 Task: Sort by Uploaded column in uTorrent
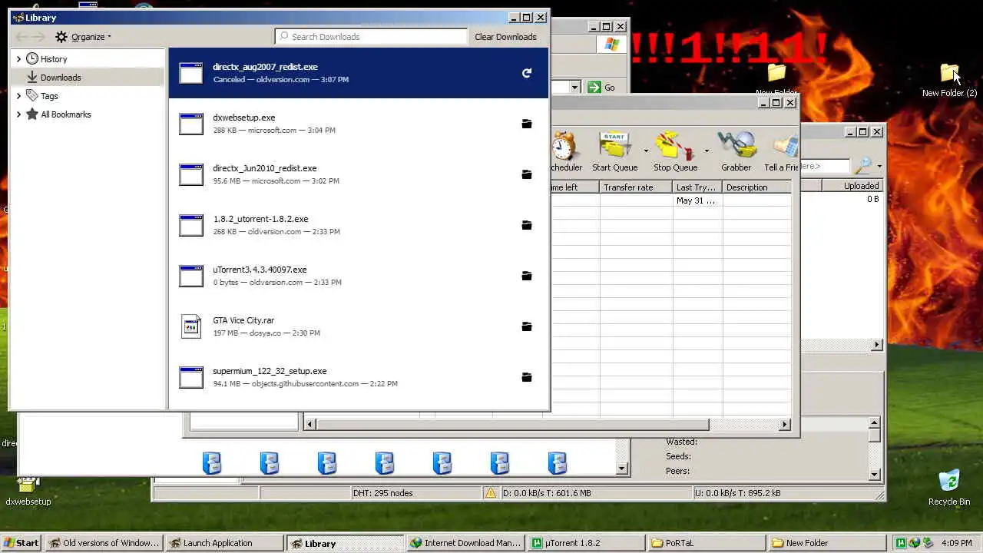tap(853, 186)
